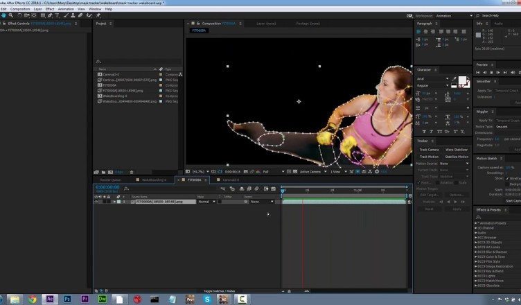Toggle mute audio in Preview panel
The width and height of the screenshot is (521, 305).
coord(513,73)
